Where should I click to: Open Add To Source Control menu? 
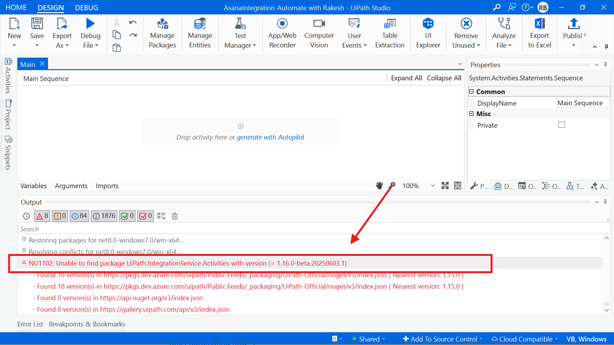coord(443,339)
